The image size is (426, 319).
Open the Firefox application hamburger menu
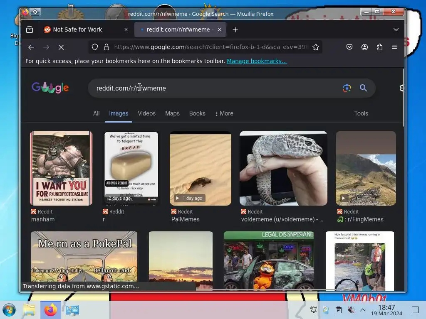[x=394, y=47]
